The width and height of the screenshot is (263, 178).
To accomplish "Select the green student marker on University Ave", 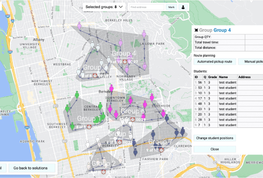I will pyautogui.click(x=77, y=94).
